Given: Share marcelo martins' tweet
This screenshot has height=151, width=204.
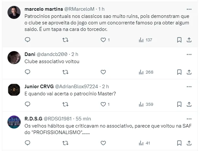Looking at the screenshot, I should (x=189, y=40).
